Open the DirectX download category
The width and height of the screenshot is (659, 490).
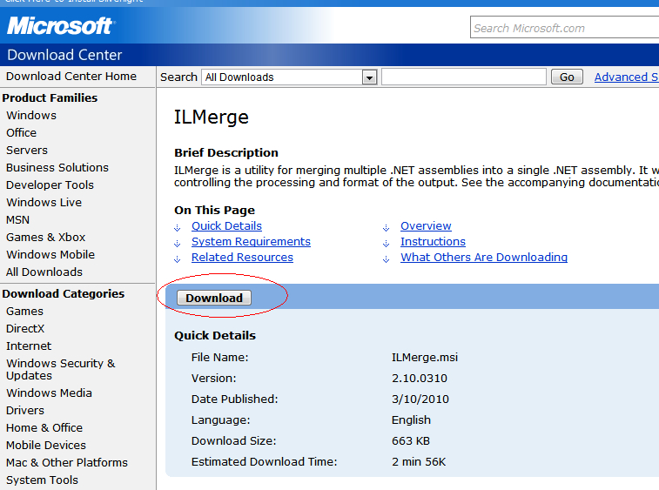(x=25, y=329)
